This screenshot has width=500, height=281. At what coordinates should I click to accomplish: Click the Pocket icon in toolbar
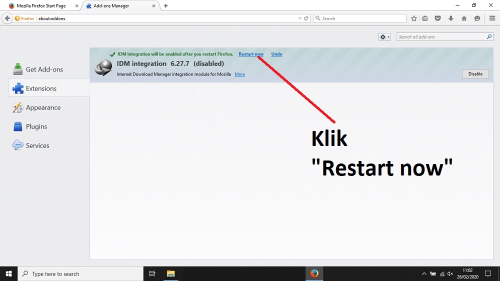point(438,18)
